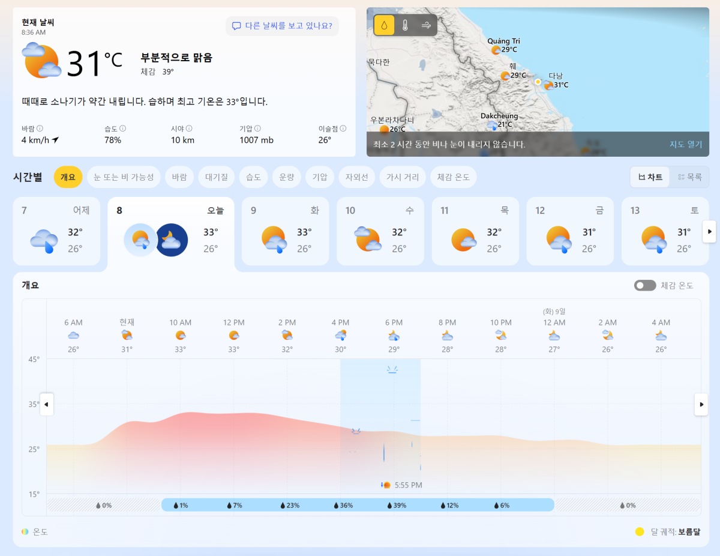Select the 자외선 UV tab

(356, 177)
